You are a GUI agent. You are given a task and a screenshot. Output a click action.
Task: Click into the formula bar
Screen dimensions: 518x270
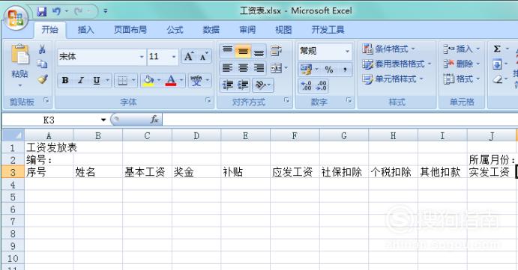[340, 120]
